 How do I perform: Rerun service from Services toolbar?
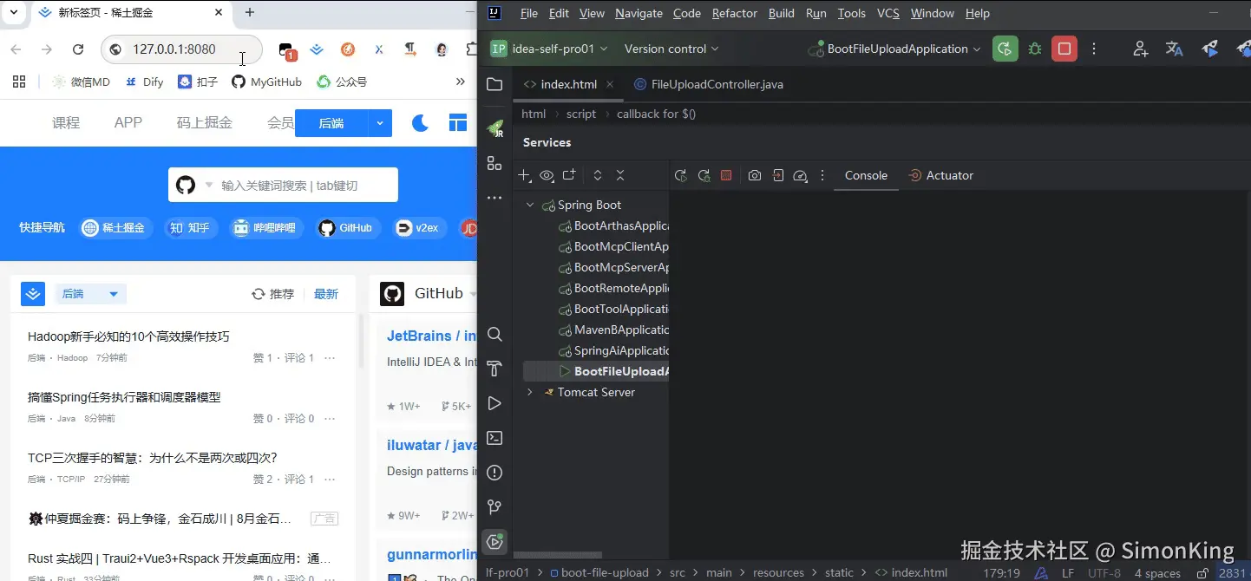tap(681, 175)
